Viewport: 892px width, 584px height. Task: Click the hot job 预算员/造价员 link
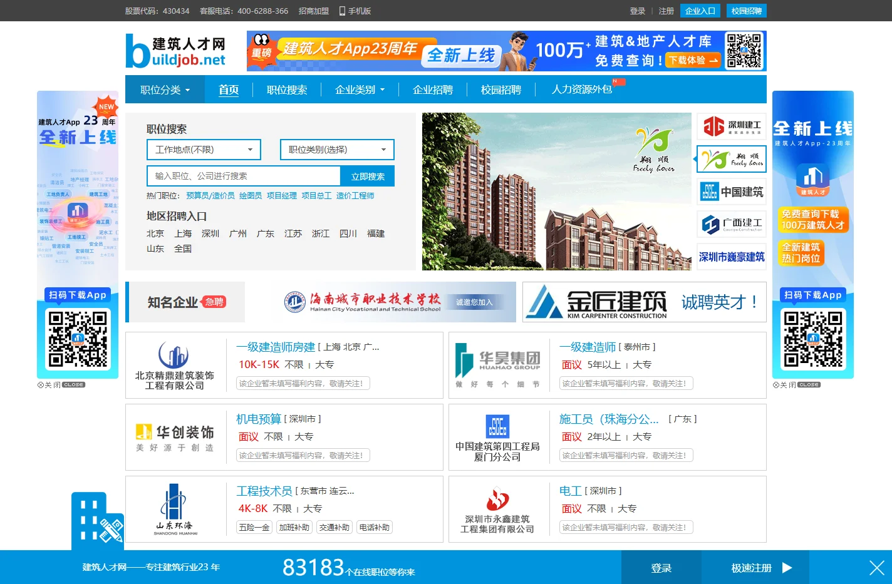(210, 196)
